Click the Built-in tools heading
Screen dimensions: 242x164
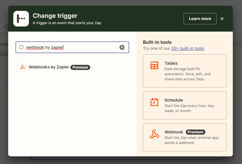click(157, 42)
